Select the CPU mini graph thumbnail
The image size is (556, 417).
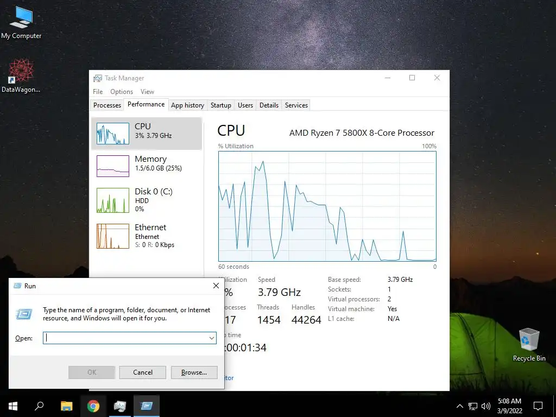[x=113, y=134]
